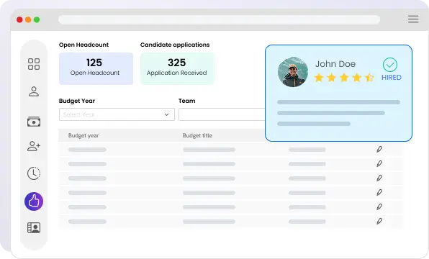The width and height of the screenshot is (429, 259).
Task: Click the John Doe name
Action: pos(335,64)
